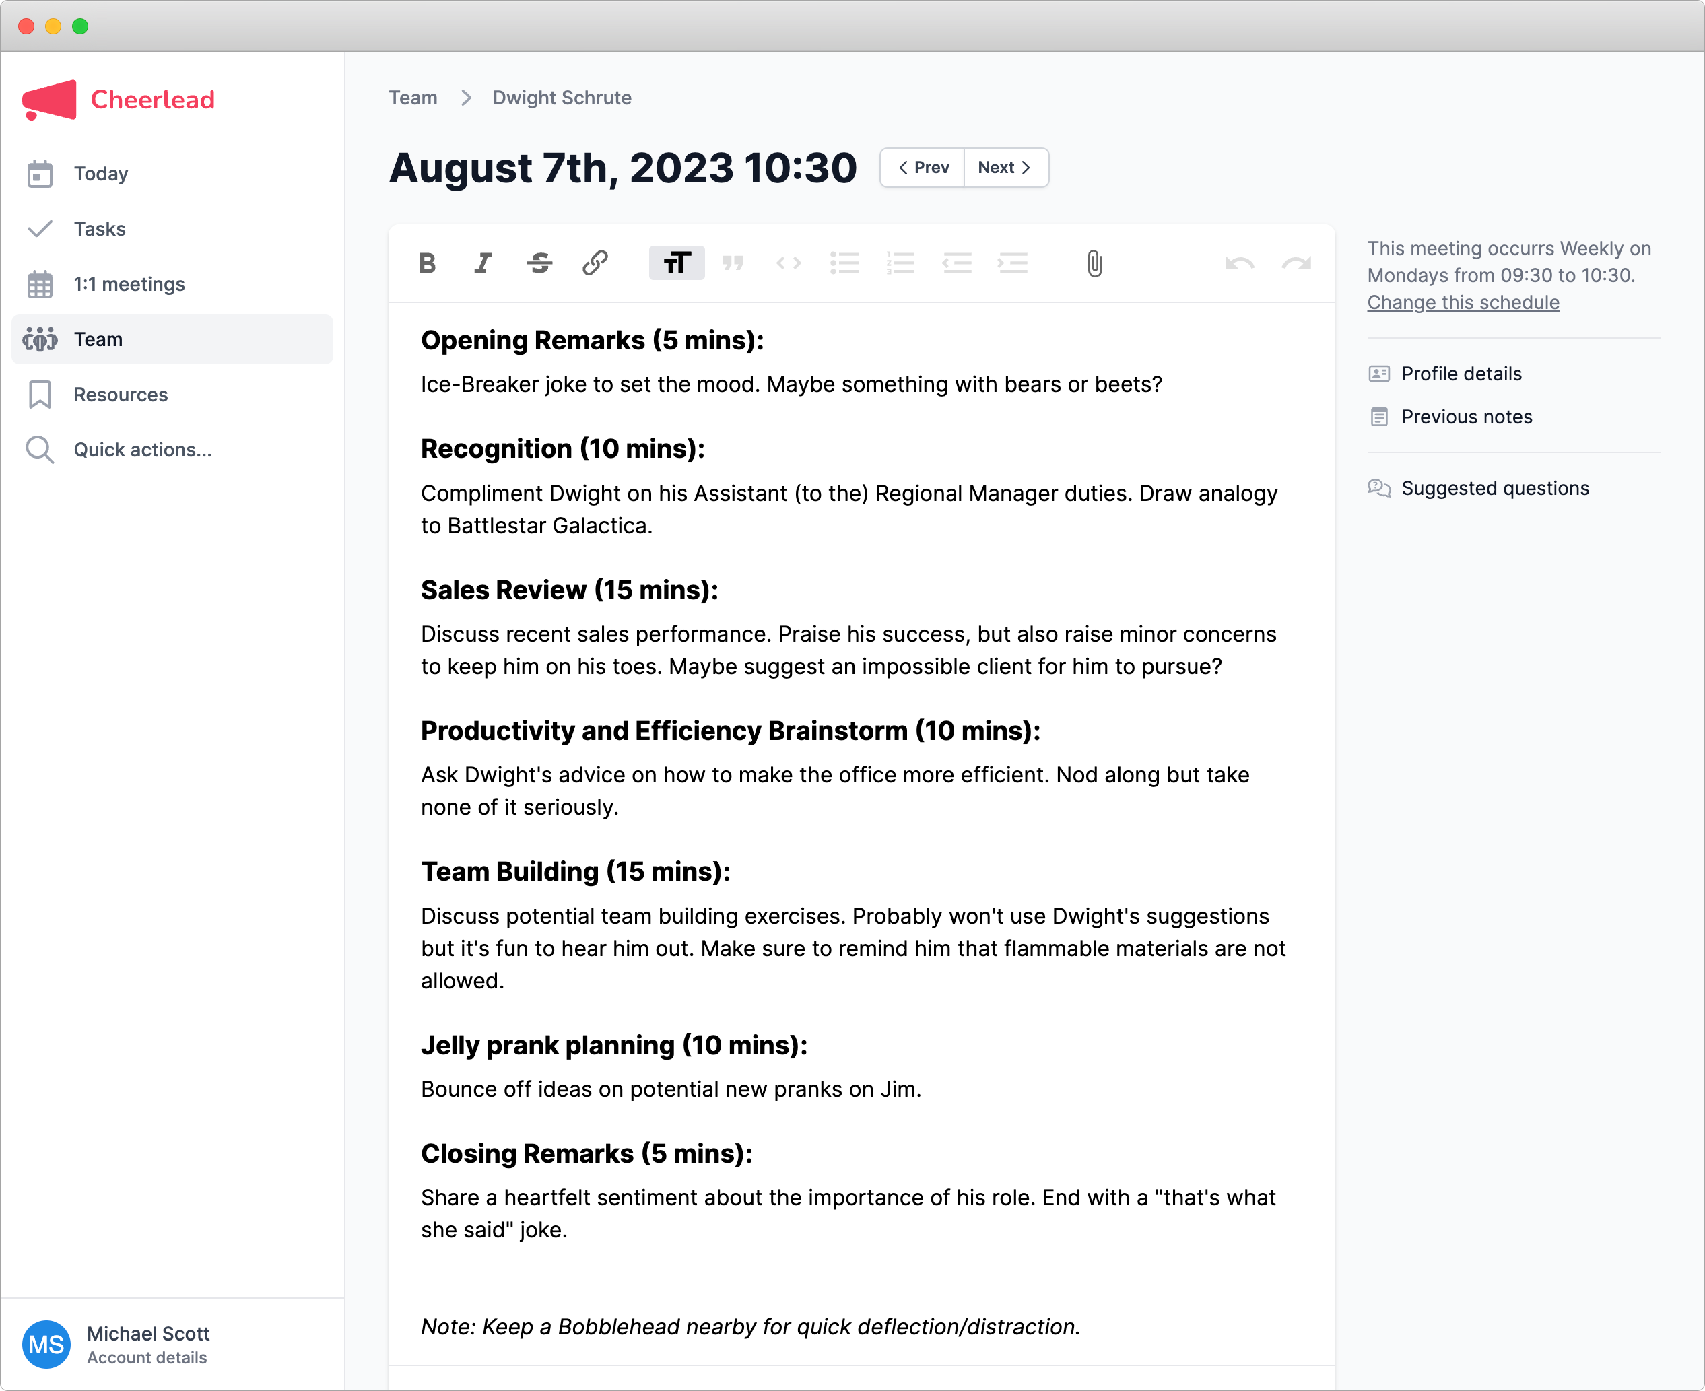Insert a link with chain icon
Viewport: 1705px width, 1391px height.
pyautogui.click(x=595, y=263)
